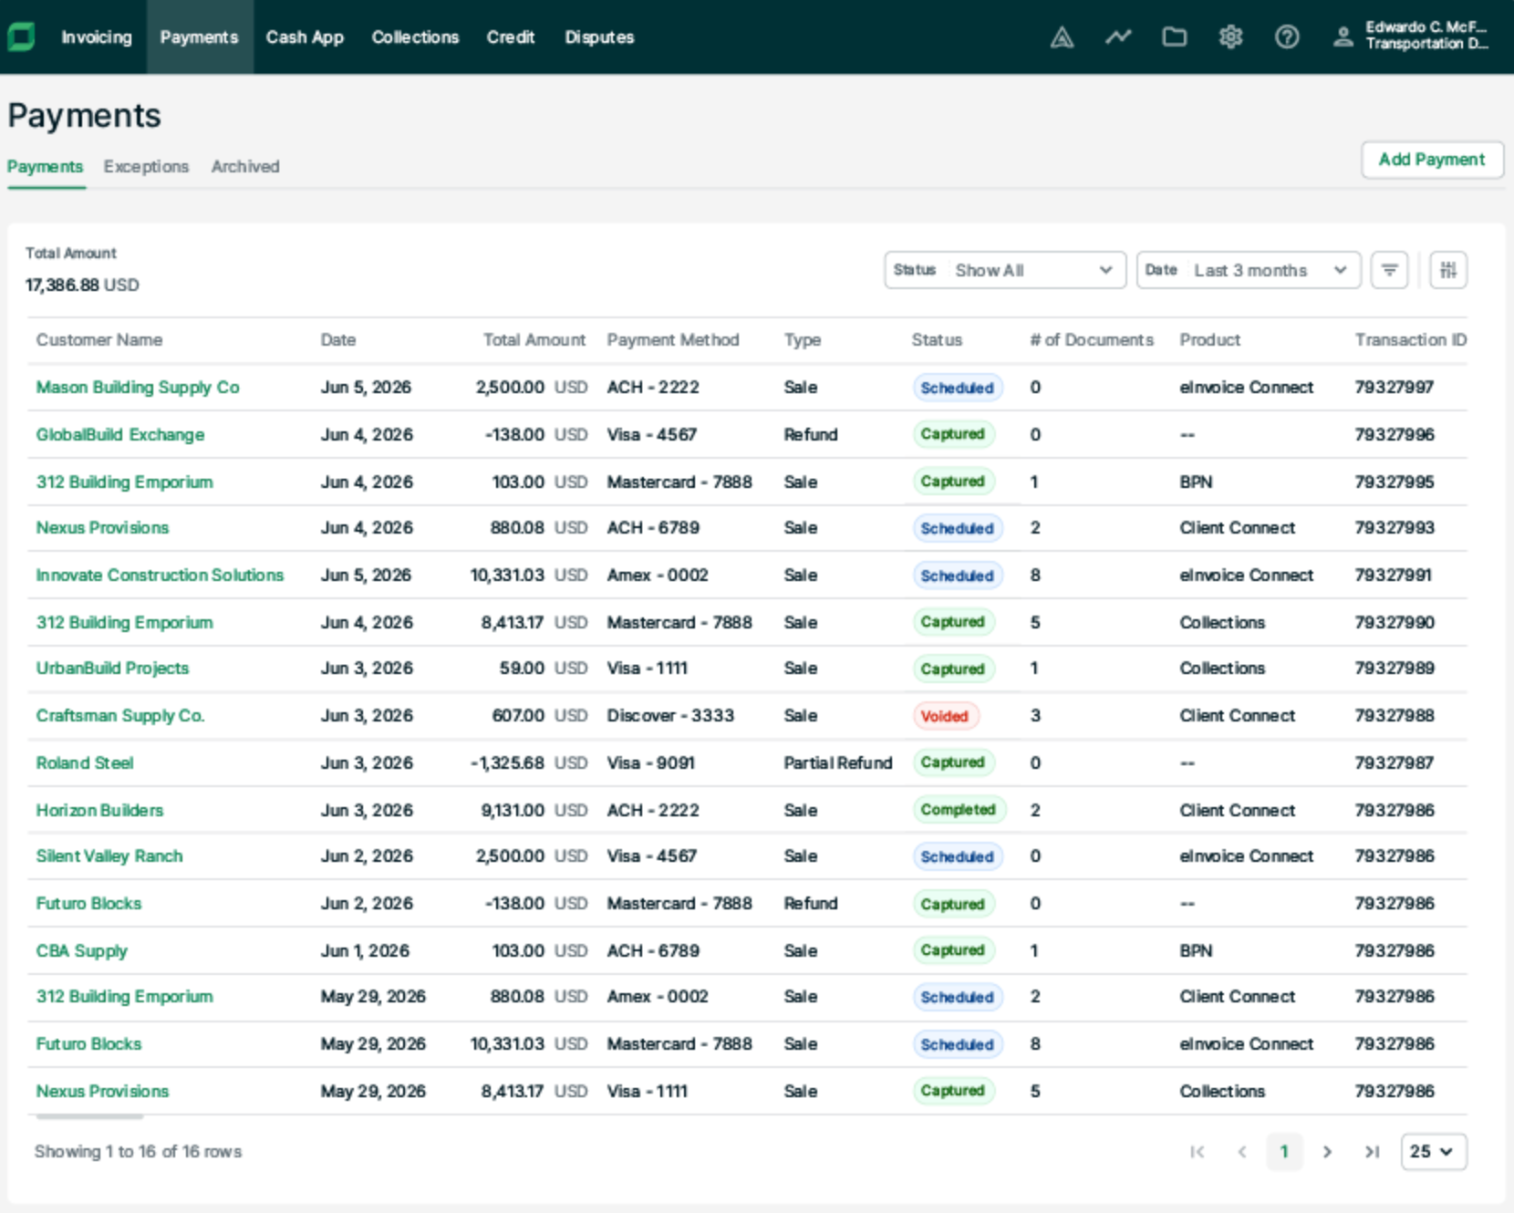Click page number 1 button
The height and width of the screenshot is (1213, 1514).
pos(1284,1152)
